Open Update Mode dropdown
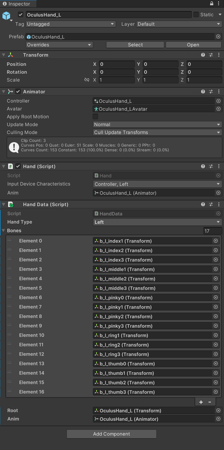Screen dimensions: 224x450 tap(157, 125)
